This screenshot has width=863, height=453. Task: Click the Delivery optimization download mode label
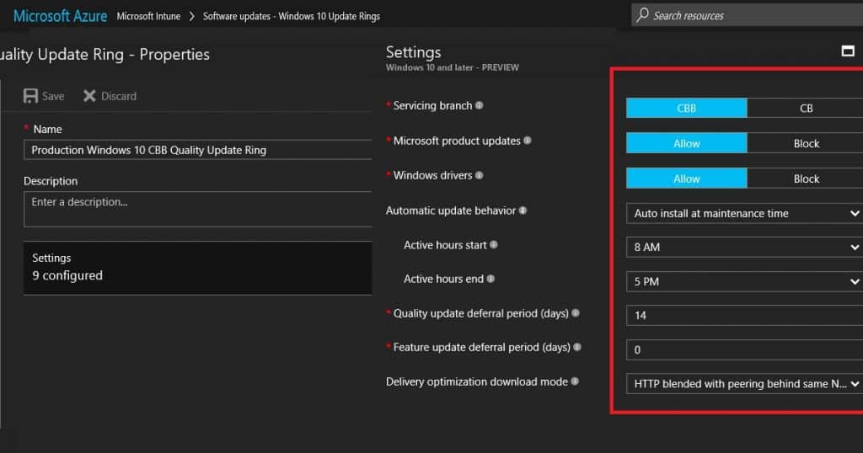[477, 381]
